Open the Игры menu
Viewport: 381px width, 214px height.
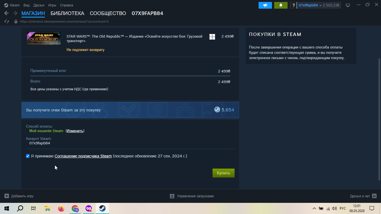52,5
